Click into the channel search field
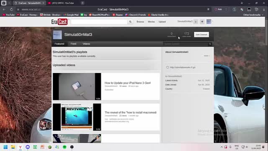This screenshot has width=268, height=151. tap(186, 44)
